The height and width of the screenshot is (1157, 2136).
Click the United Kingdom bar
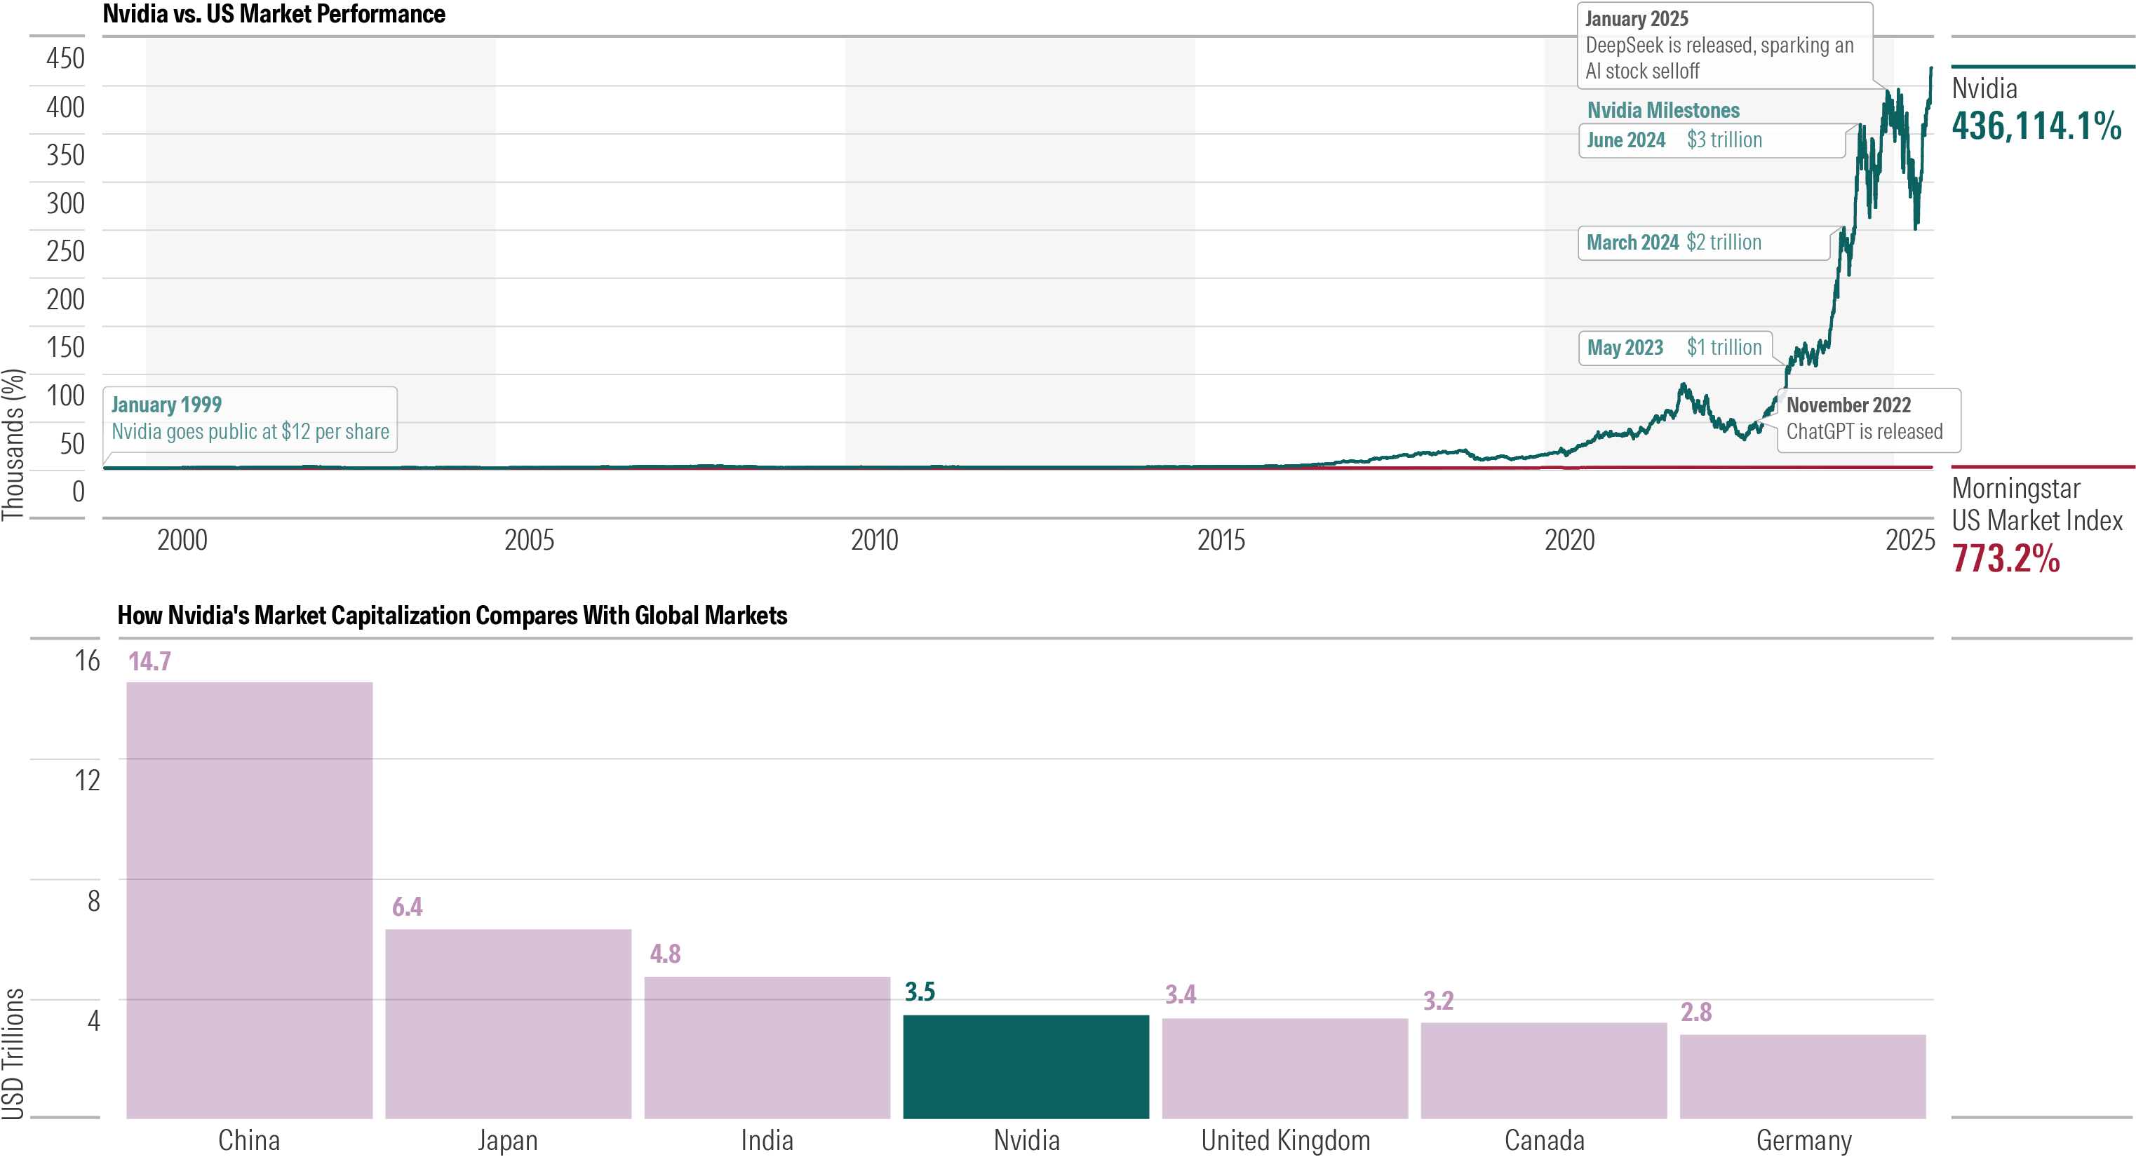1285,1069
